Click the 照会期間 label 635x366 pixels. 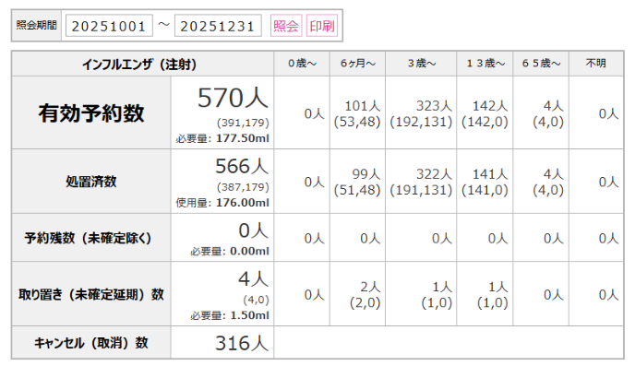pos(36,26)
